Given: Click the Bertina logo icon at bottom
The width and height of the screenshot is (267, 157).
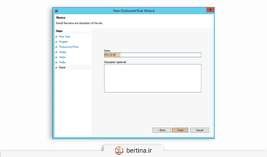Looking at the screenshot, I should (x=119, y=150).
